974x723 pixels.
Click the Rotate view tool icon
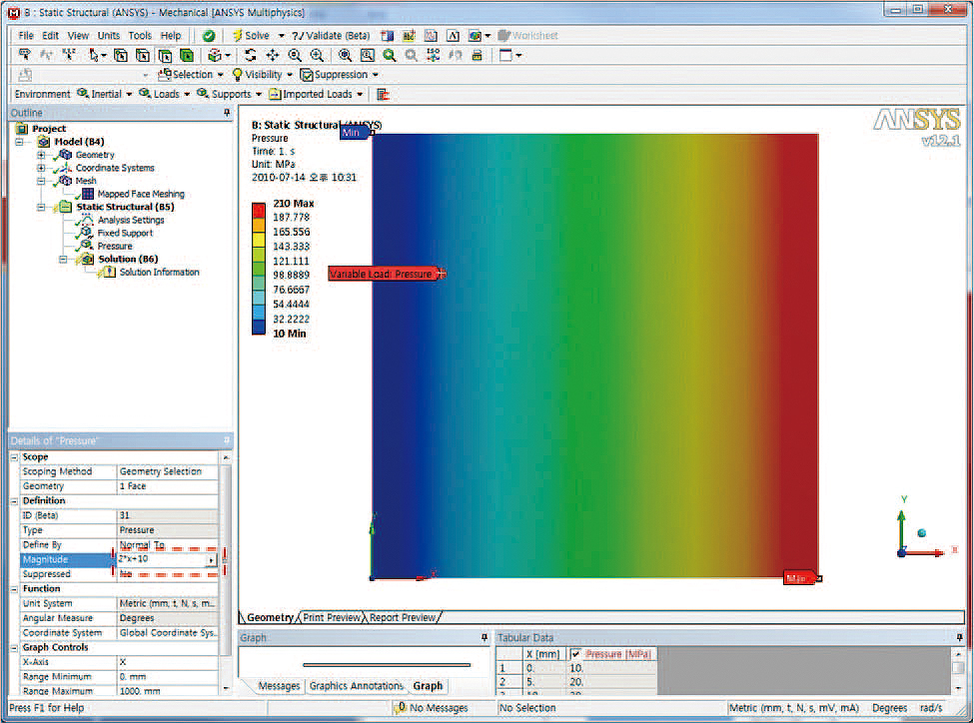click(x=251, y=55)
